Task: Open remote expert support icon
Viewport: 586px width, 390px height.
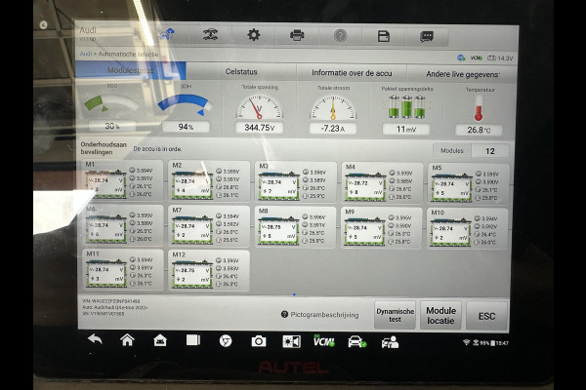Action: point(390,342)
